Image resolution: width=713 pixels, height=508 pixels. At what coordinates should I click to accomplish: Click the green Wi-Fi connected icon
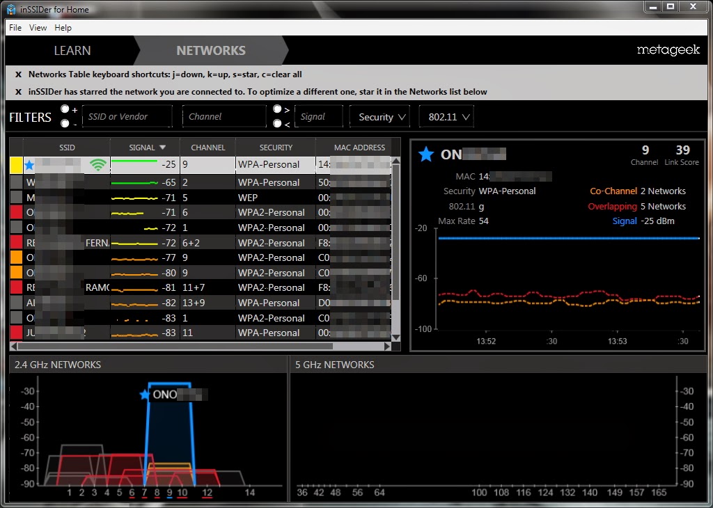tap(97, 164)
